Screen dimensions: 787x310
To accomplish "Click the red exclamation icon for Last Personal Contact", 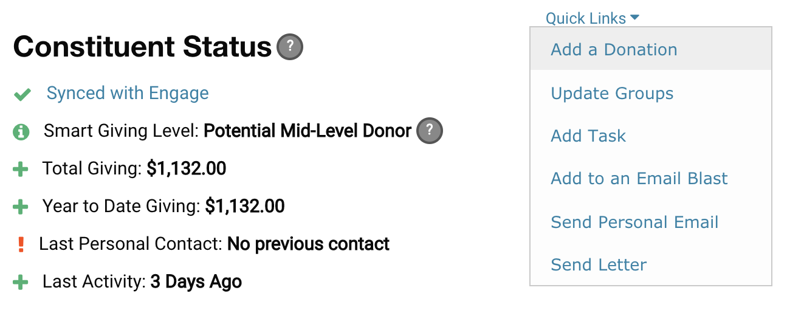I will (x=21, y=244).
